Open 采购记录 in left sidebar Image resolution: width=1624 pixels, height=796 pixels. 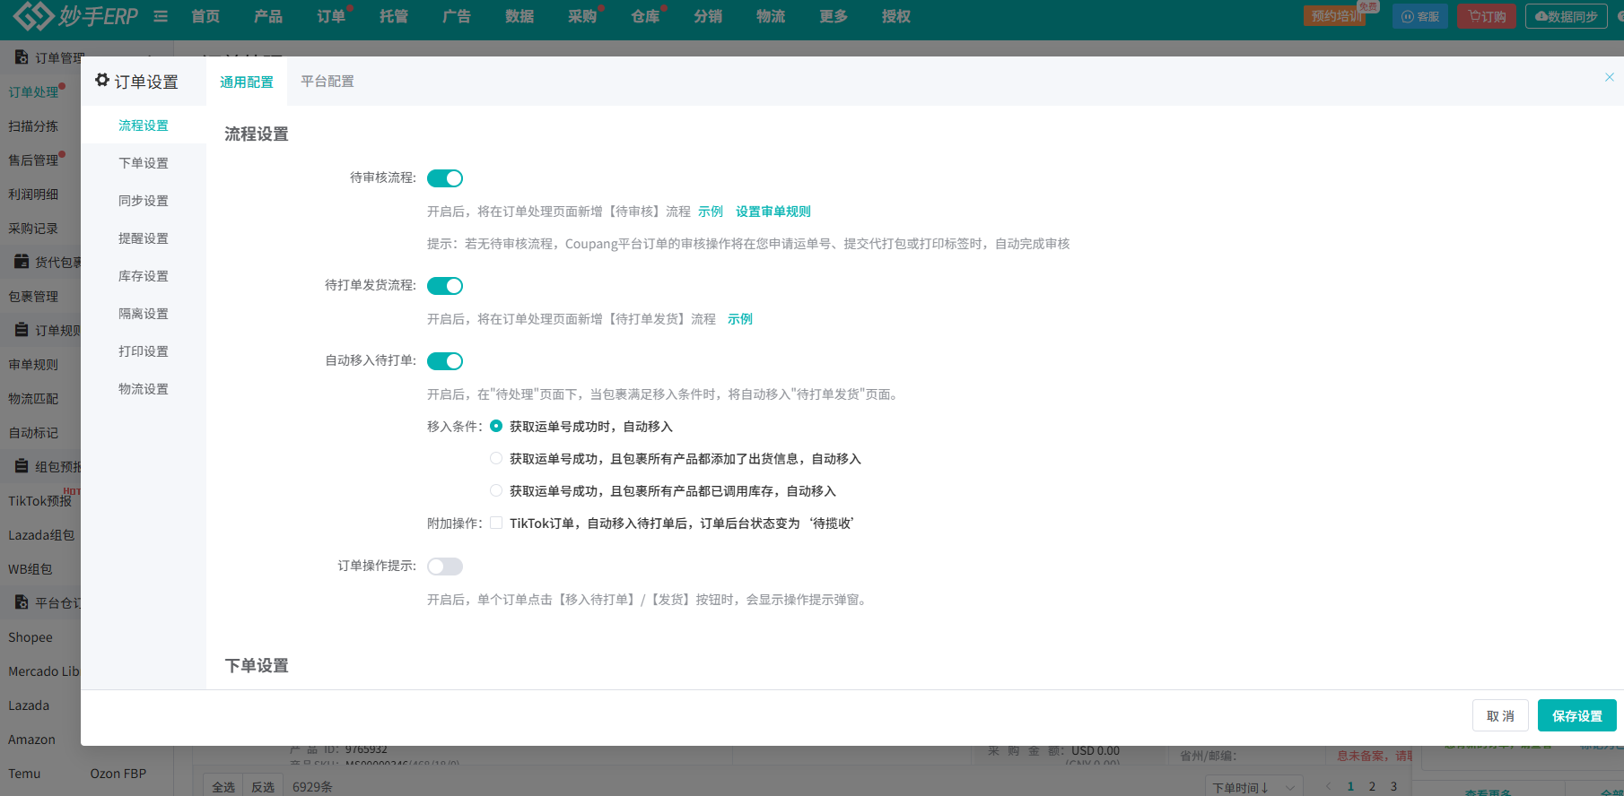coord(33,229)
